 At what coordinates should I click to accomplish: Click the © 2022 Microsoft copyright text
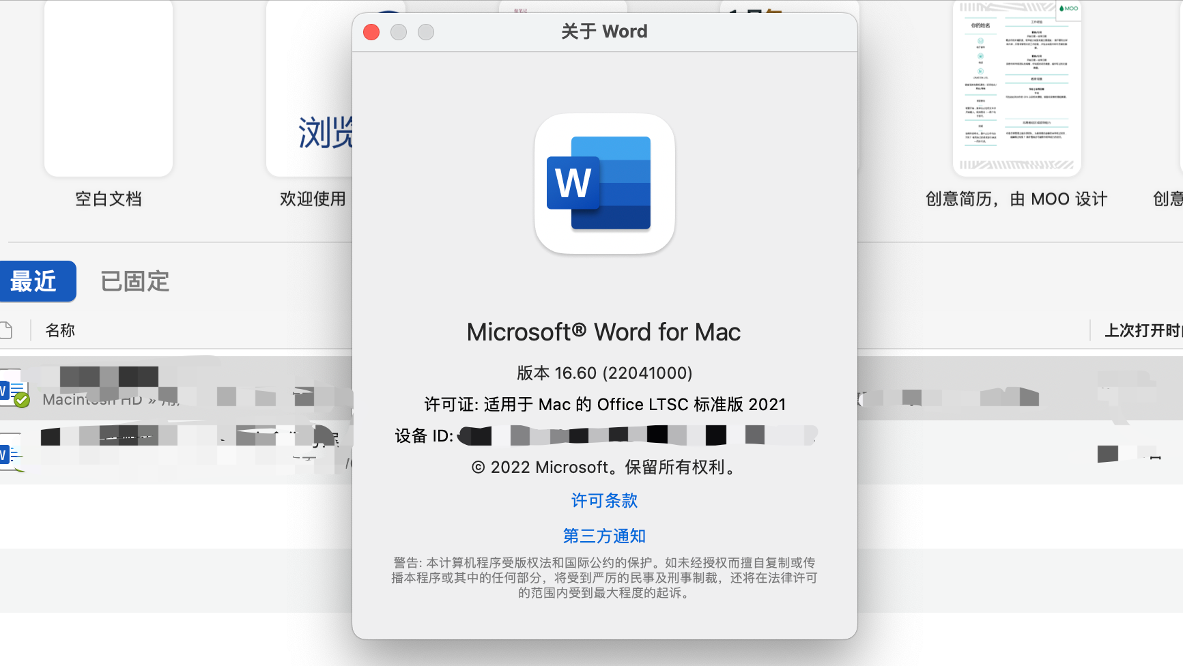tap(605, 467)
